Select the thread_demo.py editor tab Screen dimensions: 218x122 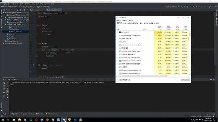(54, 10)
